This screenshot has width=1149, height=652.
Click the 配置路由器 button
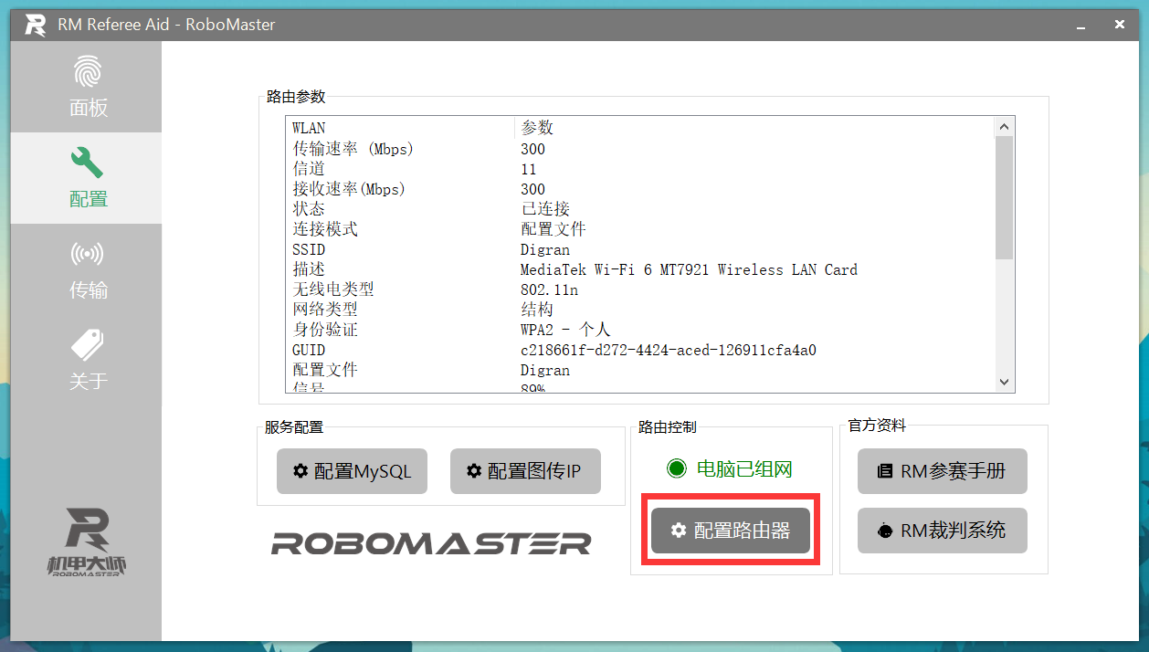tap(731, 531)
